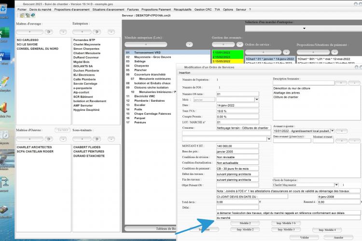Open the Serveur menu
Image resolution: width=362 pixels, height=241 pixels.
[241, 10]
